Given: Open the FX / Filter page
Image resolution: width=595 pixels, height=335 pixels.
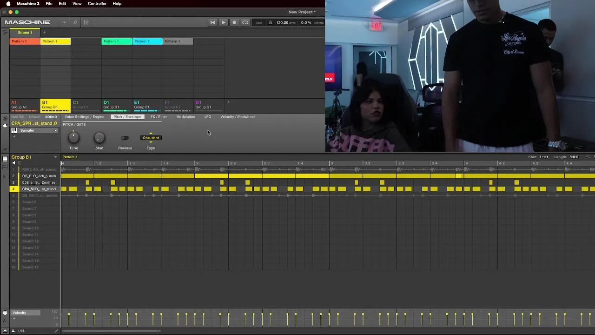Looking at the screenshot, I should click(159, 117).
